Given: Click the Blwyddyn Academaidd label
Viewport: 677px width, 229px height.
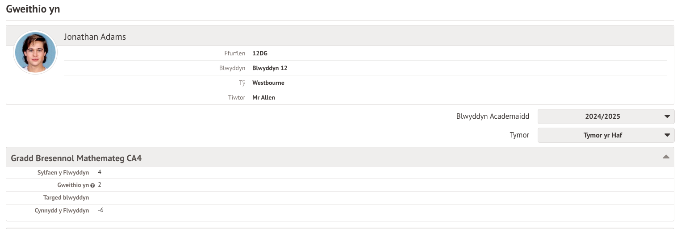Looking at the screenshot, I should click(x=493, y=117).
